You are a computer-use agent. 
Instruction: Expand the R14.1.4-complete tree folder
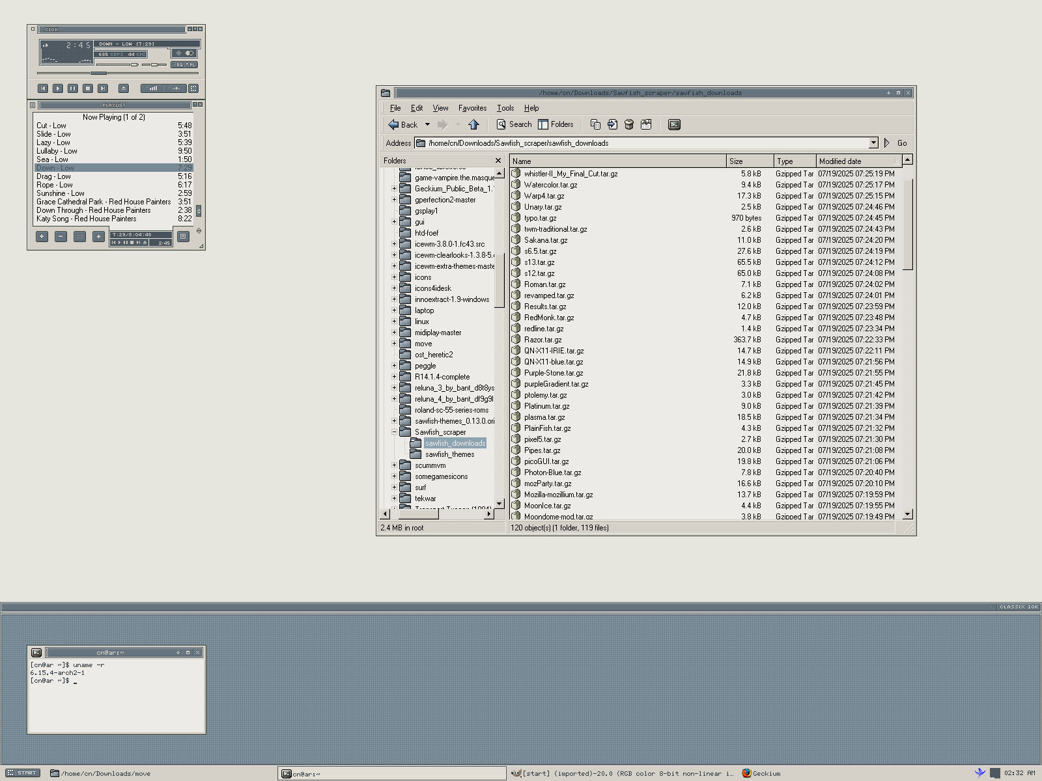[394, 377]
